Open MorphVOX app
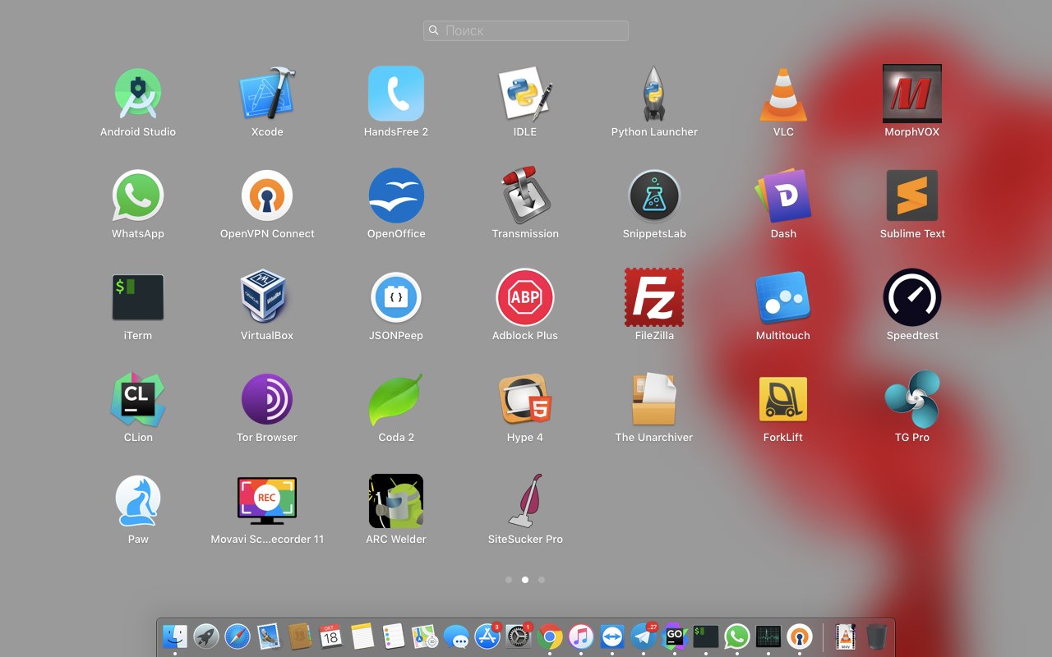Image resolution: width=1052 pixels, height=657 pixels. 912,94
